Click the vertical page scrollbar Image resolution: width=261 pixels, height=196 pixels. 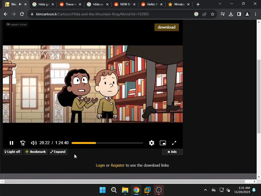coord(259,96)
